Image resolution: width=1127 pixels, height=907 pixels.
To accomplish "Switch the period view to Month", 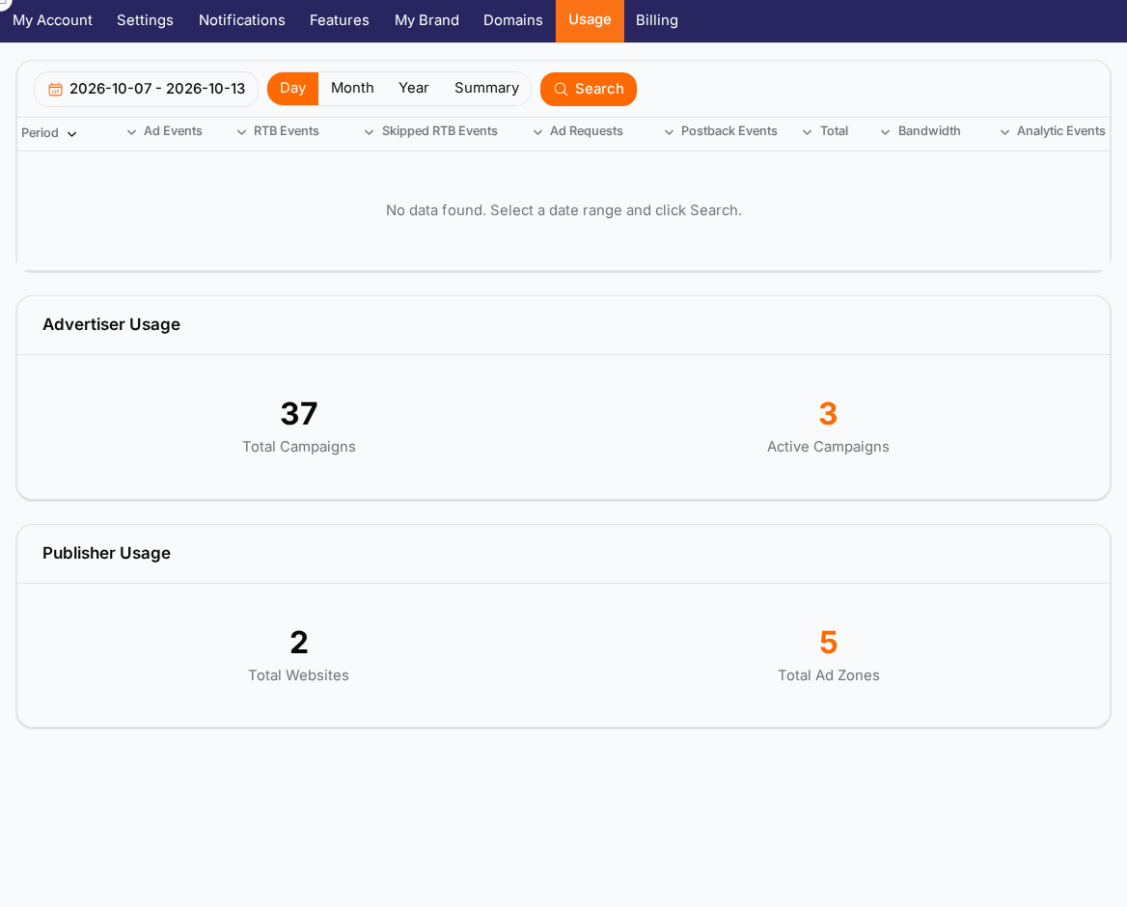I will (x=352, y=89).
